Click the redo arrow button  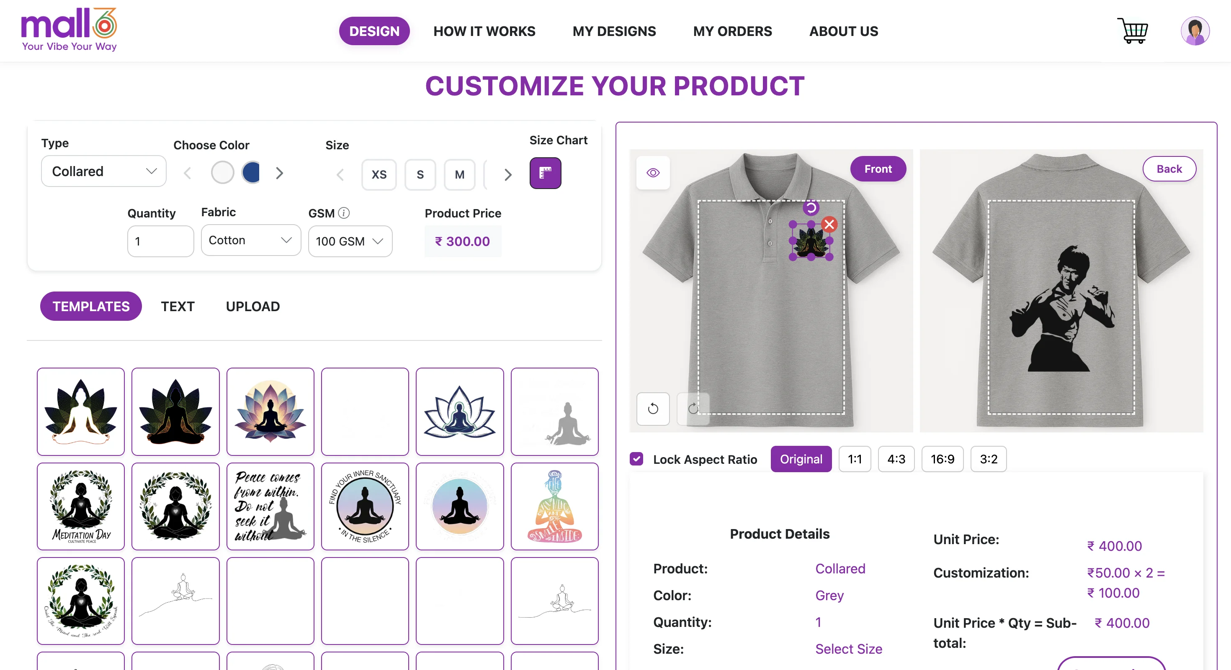(693, 409)
